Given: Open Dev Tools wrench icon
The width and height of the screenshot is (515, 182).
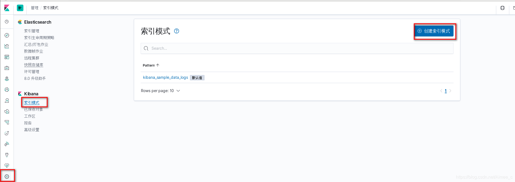Looking at the screenshot, I should coord(7,155).
